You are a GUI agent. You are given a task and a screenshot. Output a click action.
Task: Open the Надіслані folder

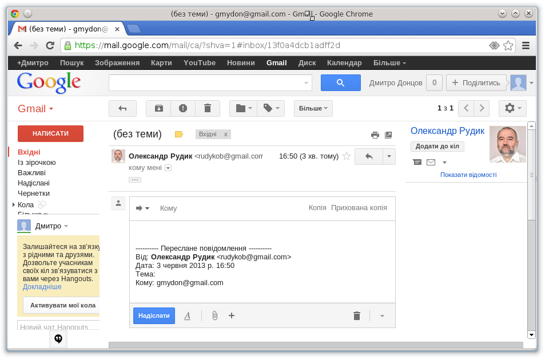(34, 183)
